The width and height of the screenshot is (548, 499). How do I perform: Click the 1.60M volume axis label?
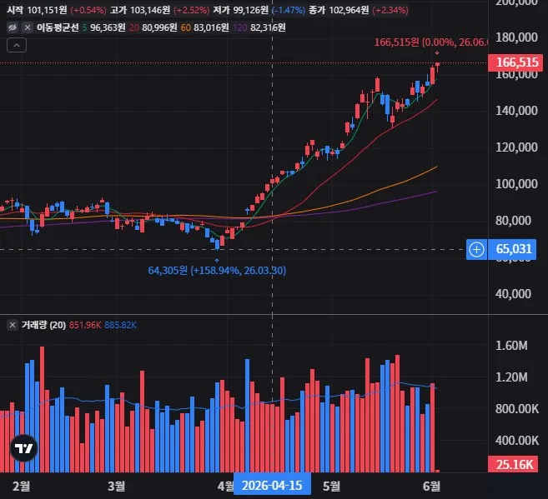point(511,346)
